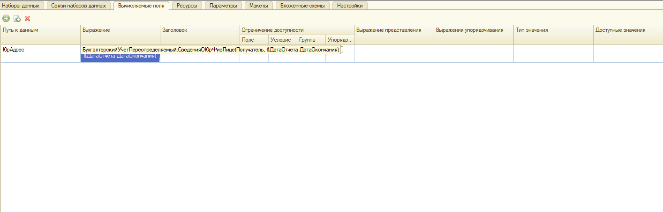The width and height of the screenshot is (663, 212).
Task: Click the Доступные значения cell in ЮрАдрес row
Action: 628,53
